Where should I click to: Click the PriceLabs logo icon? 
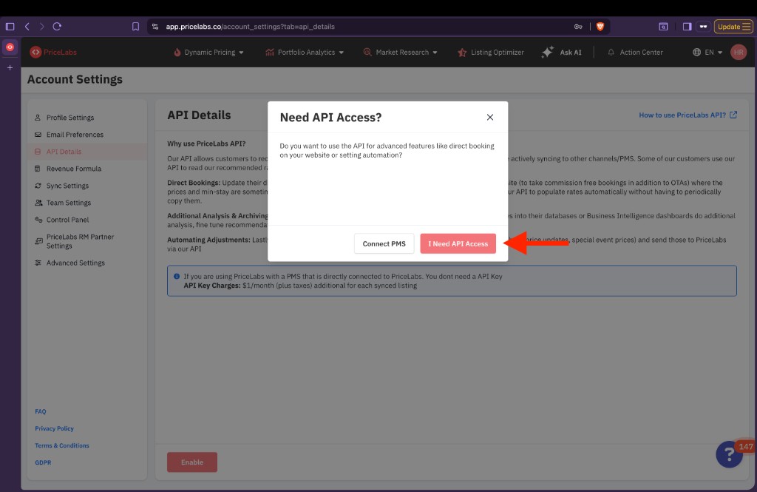tap(35, 53)
